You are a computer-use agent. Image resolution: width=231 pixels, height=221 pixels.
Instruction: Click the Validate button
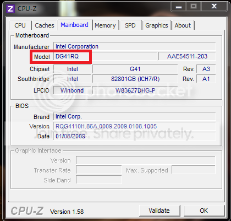pyautogui.click(x=159, y=211)
